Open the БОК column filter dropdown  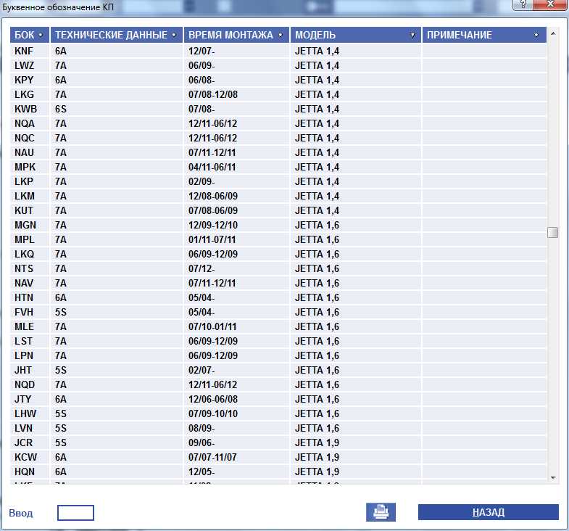41,36
